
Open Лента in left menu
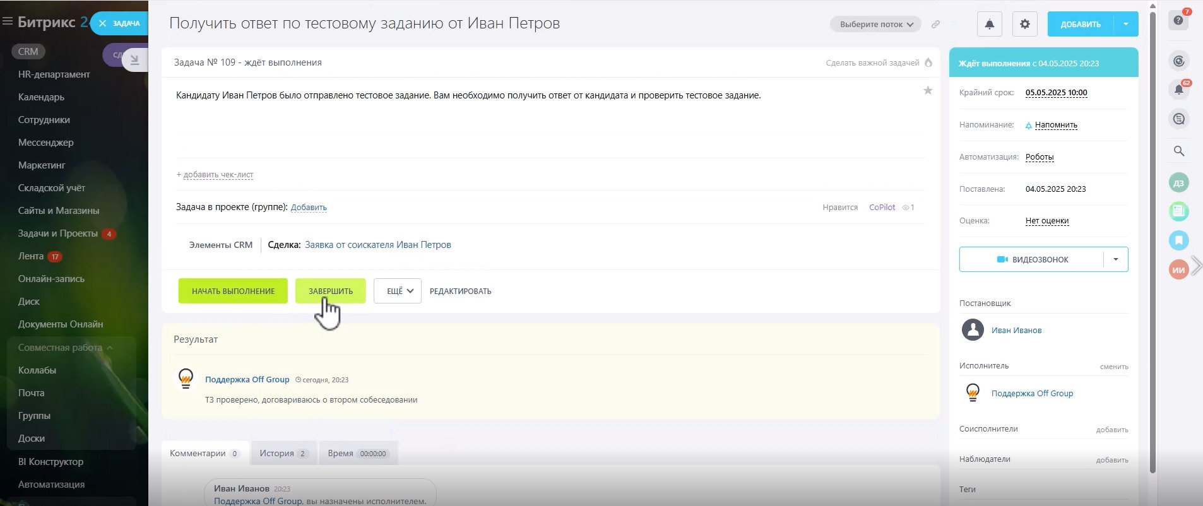point(31,256)
